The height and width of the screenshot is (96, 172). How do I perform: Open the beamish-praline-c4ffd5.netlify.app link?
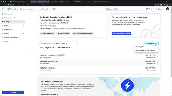click(x=55, y=20)
